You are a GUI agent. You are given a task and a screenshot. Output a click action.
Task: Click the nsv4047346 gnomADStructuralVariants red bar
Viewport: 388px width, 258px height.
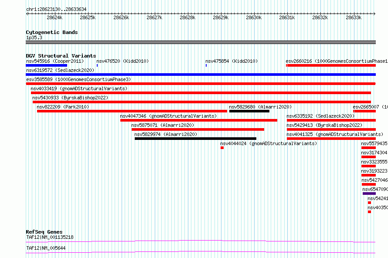coord(199,120)
